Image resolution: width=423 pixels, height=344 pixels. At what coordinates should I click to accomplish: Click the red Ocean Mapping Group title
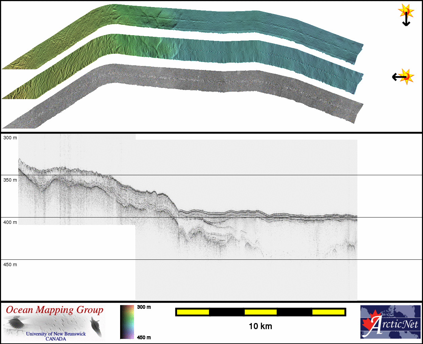tap(54, 310)
